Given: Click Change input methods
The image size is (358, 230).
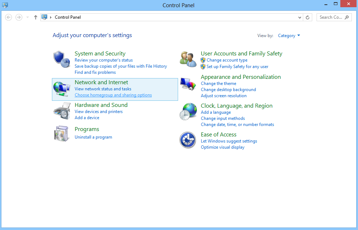Looking at the screenshot, I should tap(223, 118).
